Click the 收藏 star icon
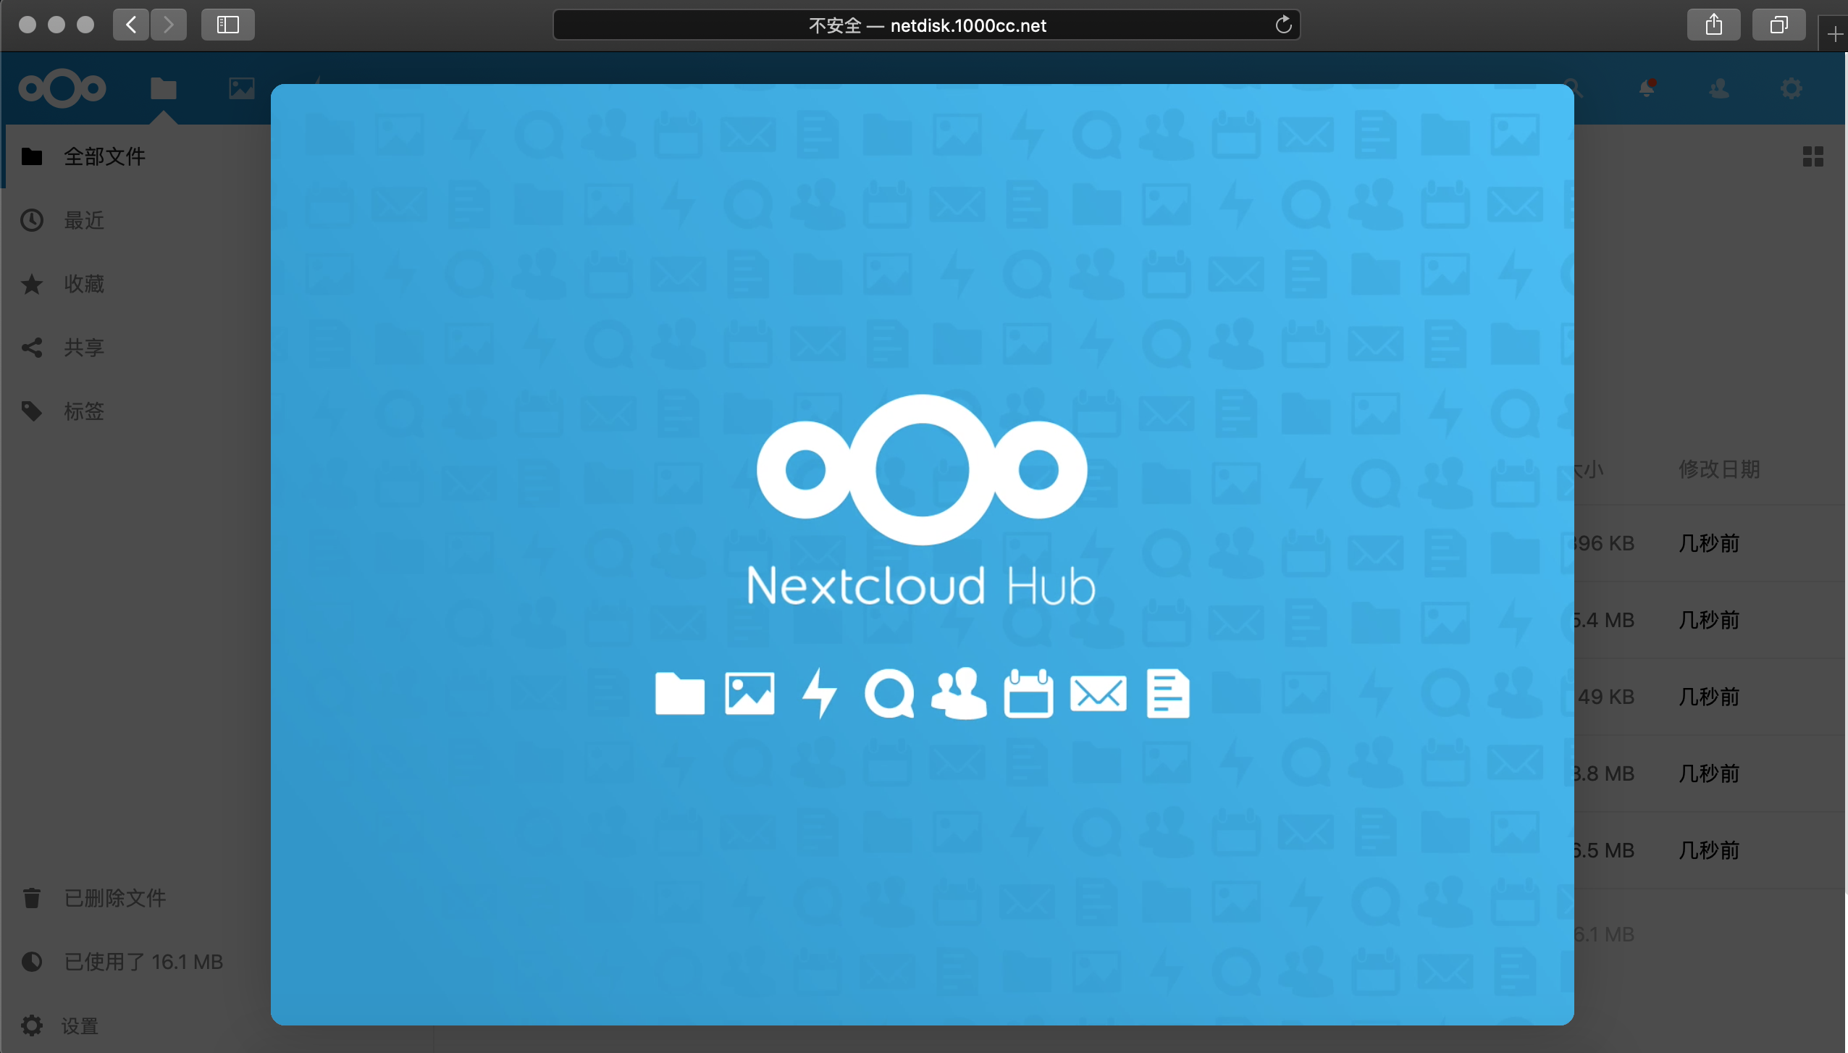 (32, 284)
